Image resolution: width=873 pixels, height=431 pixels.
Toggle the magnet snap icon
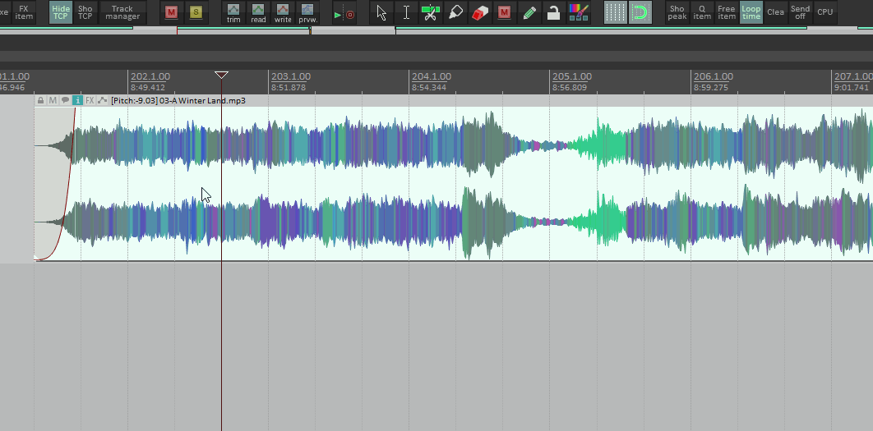click(640, 12)
